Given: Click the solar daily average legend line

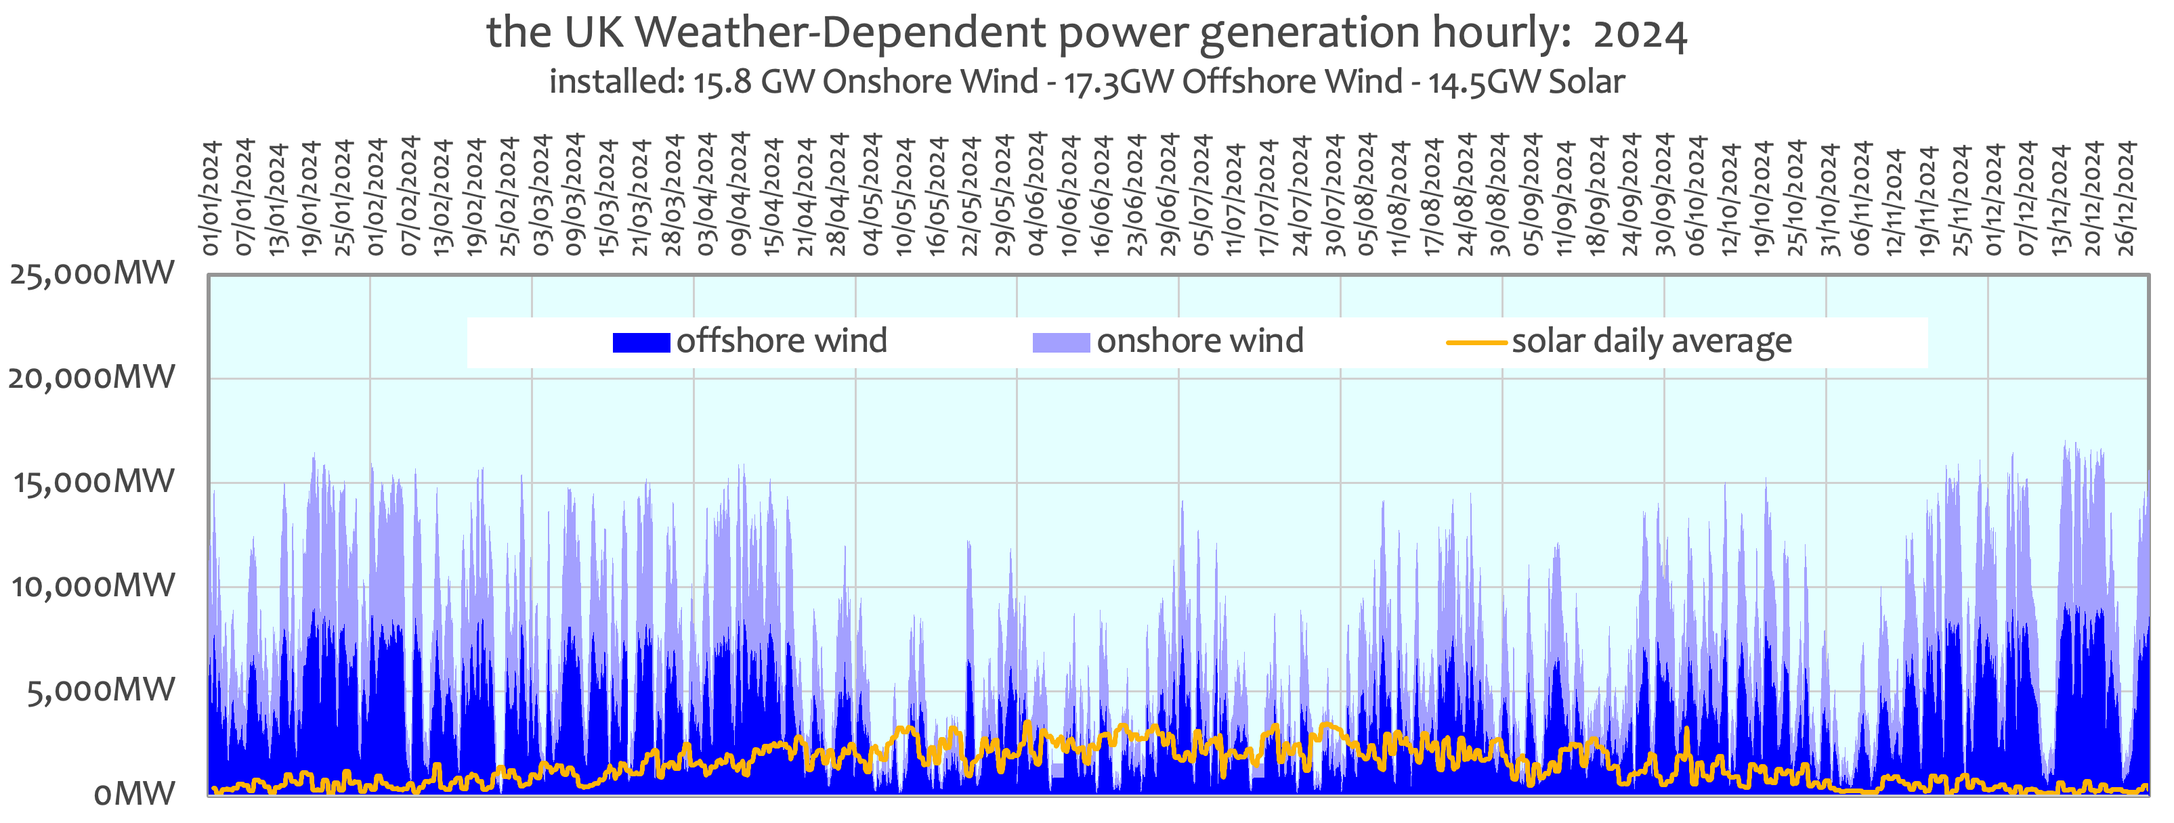Looking at the screenshot, I should (1476, 342).
